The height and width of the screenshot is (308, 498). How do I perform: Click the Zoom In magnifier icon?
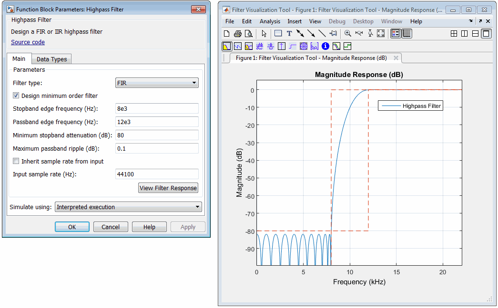click(x=348, y=33)
